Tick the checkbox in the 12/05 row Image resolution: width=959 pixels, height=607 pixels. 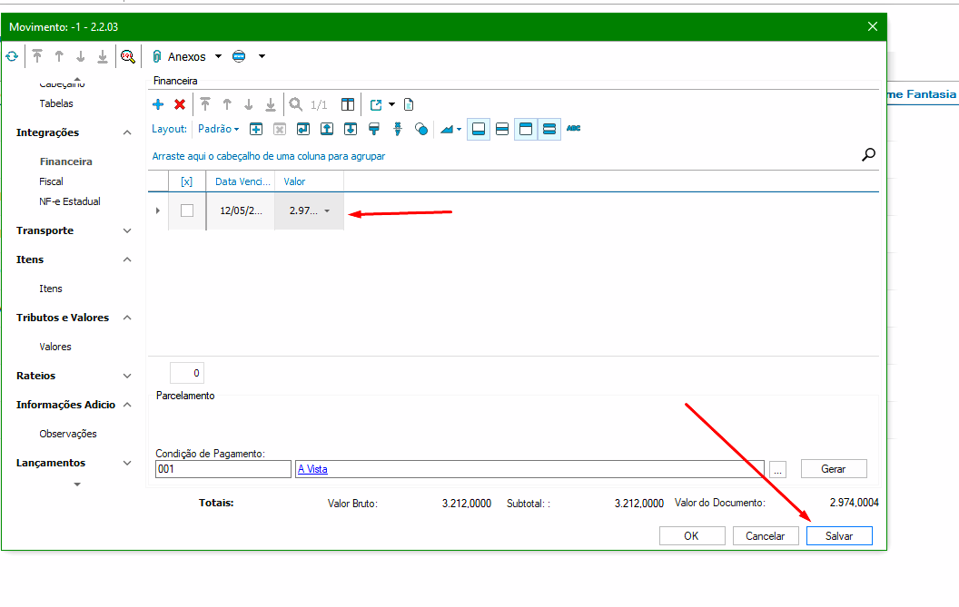click(x=187, y=210)
